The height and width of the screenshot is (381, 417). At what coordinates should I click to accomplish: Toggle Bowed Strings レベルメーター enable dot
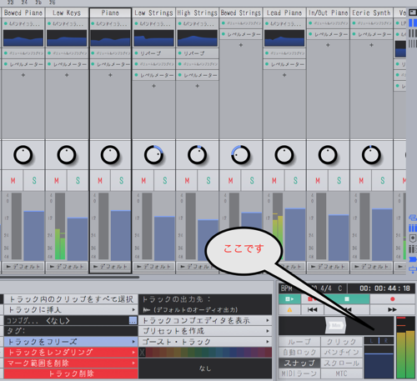(224, 34)
